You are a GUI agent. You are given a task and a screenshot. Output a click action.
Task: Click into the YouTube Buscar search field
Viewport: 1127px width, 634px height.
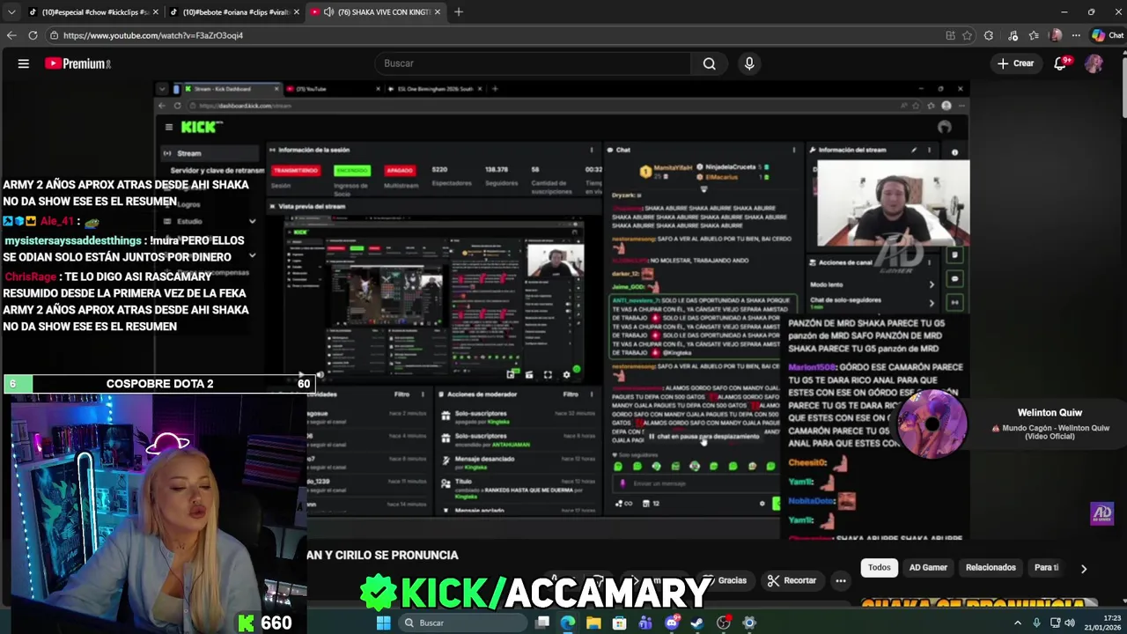pyautogui.click(x=533, y=63)
